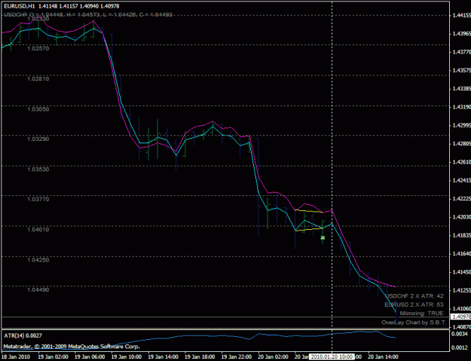Click the 1.02570 overlay price label
Image resolution: width=471 pixels, height=361 pixels.
pos(38,48)
